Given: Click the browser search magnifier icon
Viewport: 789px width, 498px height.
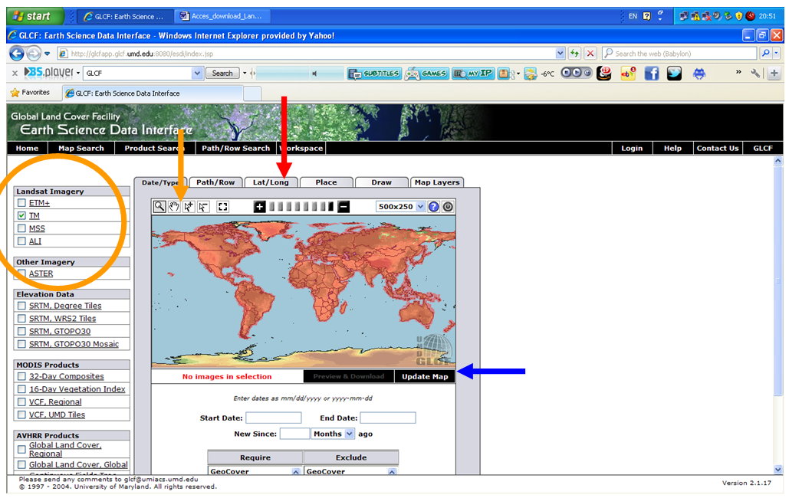Looking at the screenshot, I should (x=765, y=54).
